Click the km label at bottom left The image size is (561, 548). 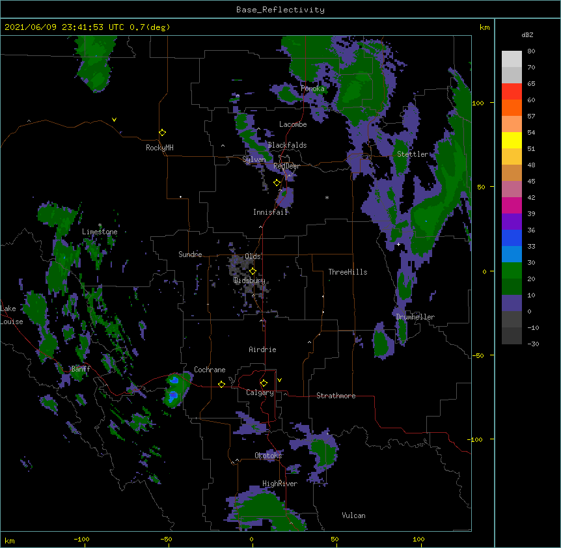(10, 540)
